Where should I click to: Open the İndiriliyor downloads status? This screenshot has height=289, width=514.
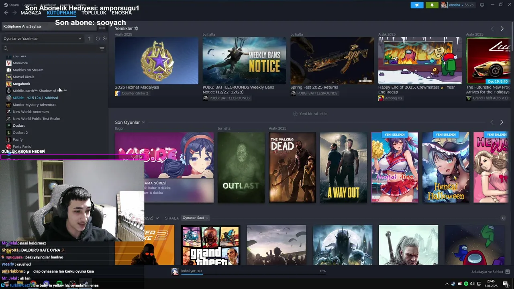click(192, 271)
